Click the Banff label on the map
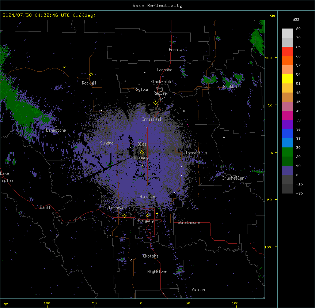The height and width of the screenshot is (308, 315). click(x=45, y=207)
